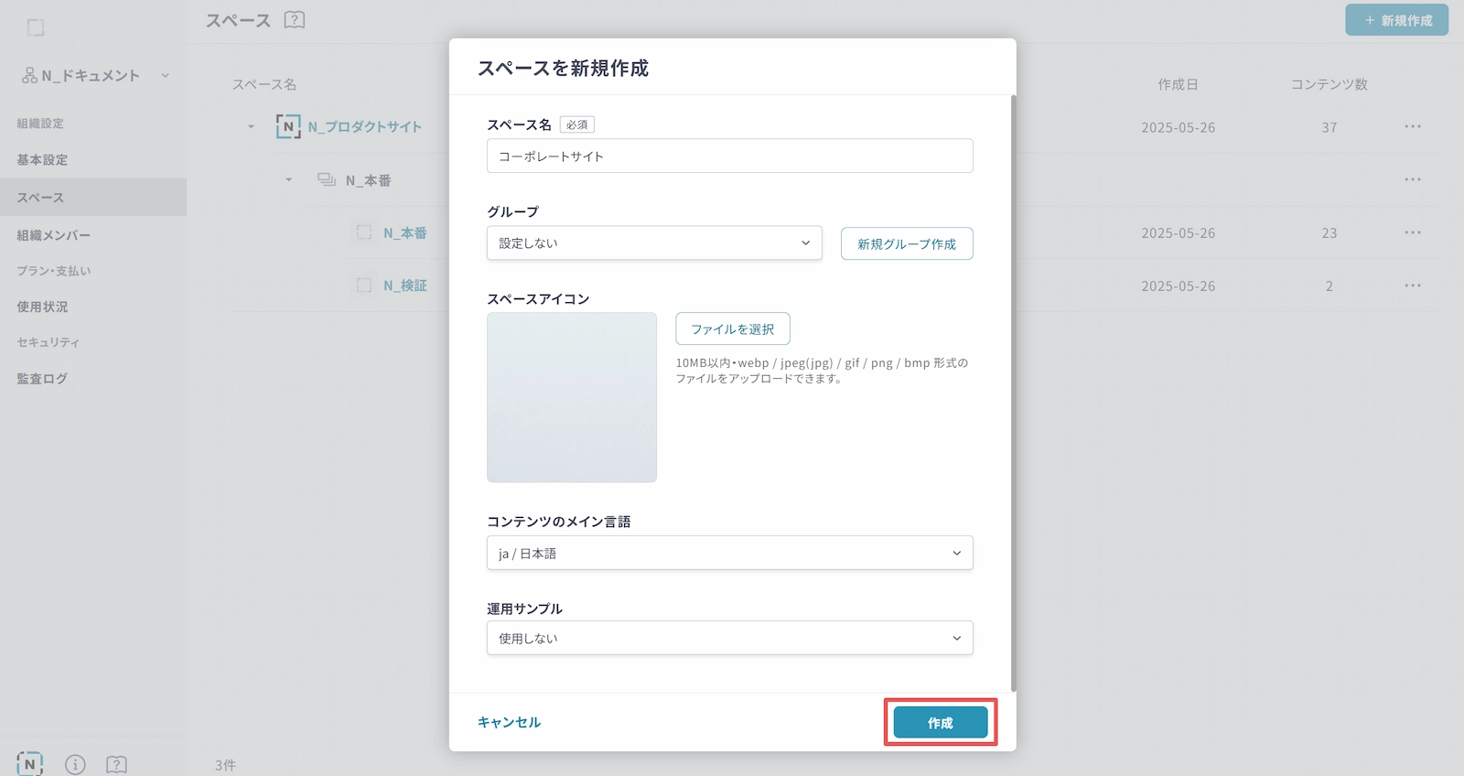Open more options for N_プロダクトサイト row
Screen dimensions: 1464x776
pos(1412,127)
